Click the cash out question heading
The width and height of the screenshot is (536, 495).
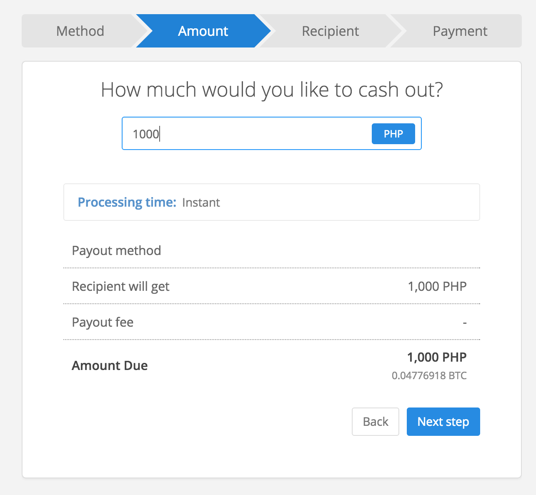click(x=272, y=90)
